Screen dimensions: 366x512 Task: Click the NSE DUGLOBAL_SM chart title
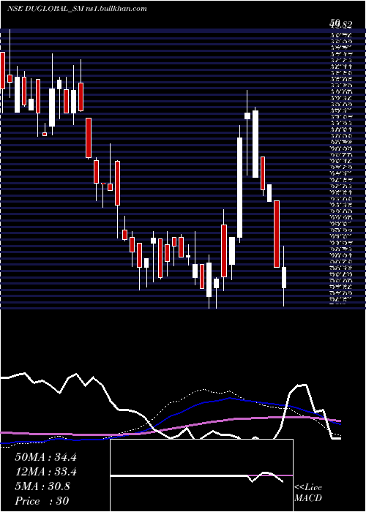(x=77, y=9)
